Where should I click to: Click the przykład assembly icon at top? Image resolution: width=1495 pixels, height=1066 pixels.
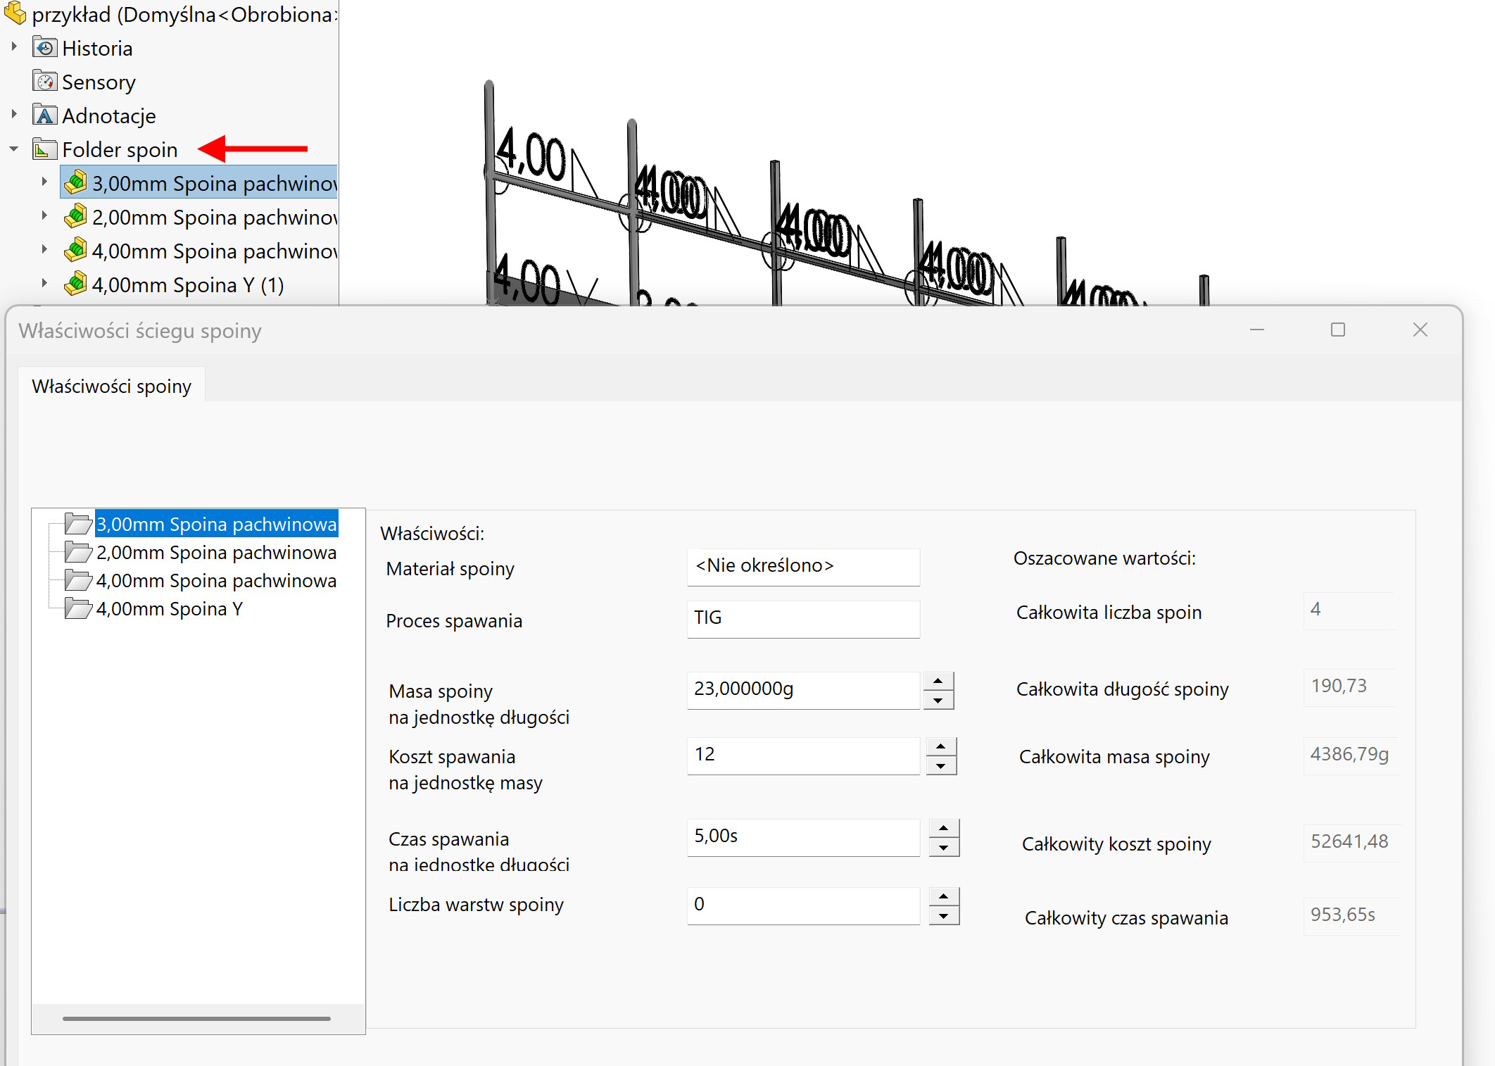pyautogui.click(x=15, y=13)
